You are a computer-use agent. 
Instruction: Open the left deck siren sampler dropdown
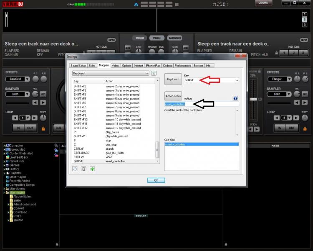pos(27,94)
